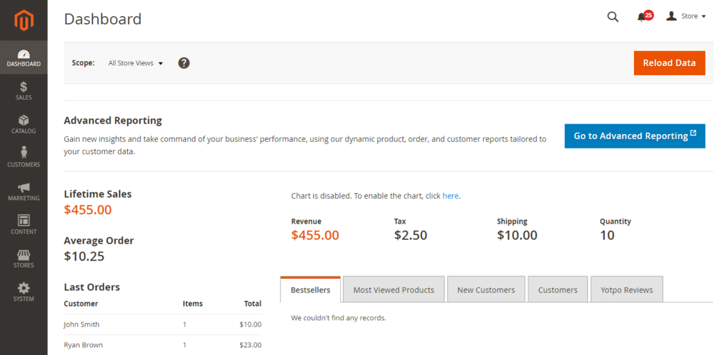Open the System gear icon
Viewport: 727px width, 355px height.
23,289
